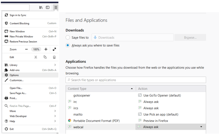Click the search file types field

pos(136,80)
